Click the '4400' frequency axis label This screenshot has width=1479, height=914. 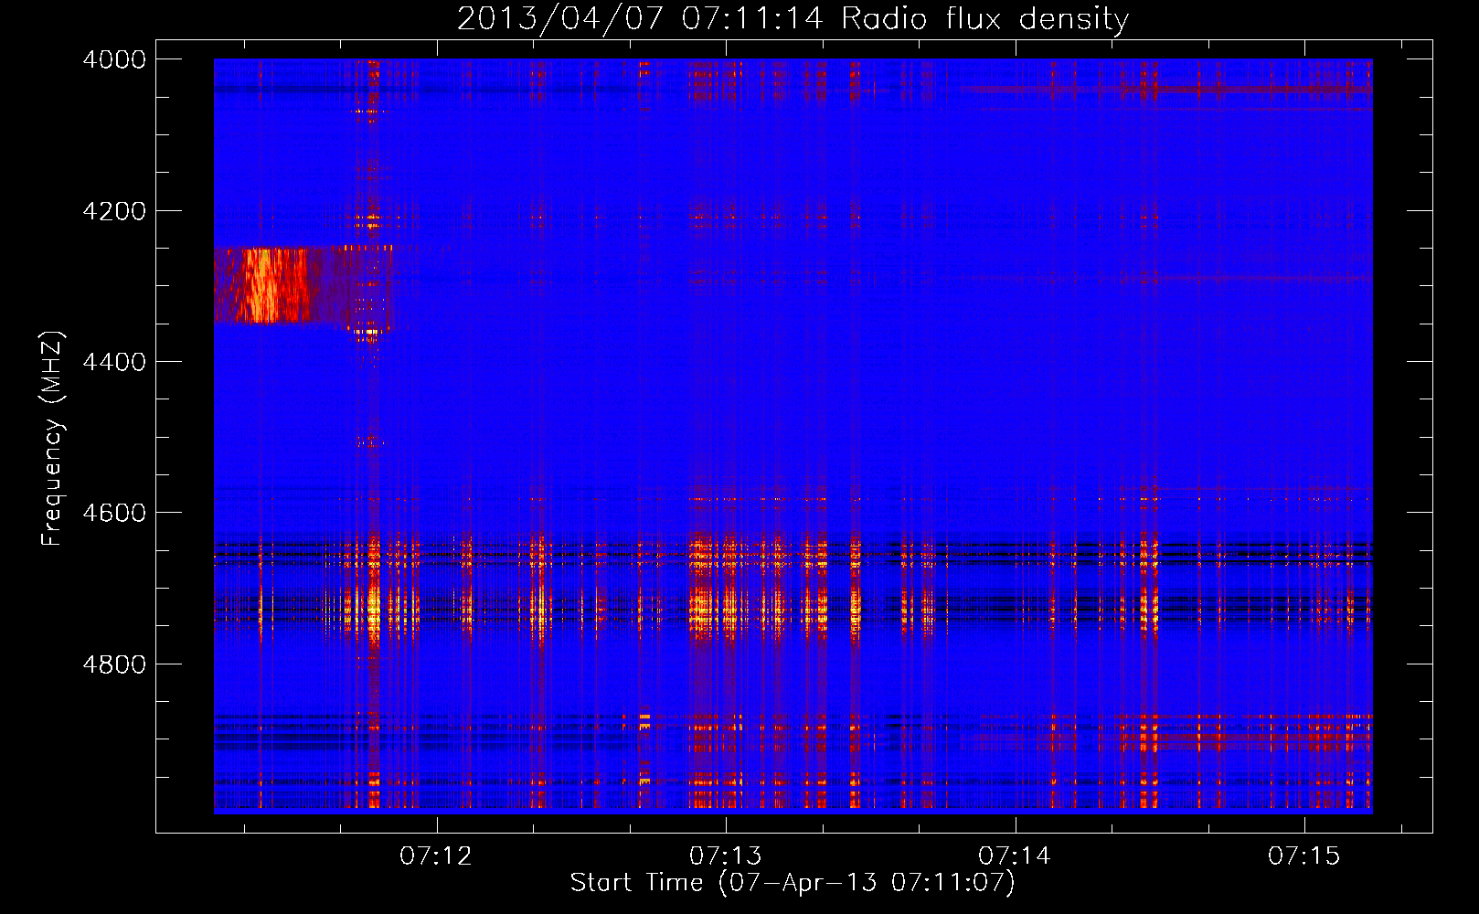(x=114, y=362)
